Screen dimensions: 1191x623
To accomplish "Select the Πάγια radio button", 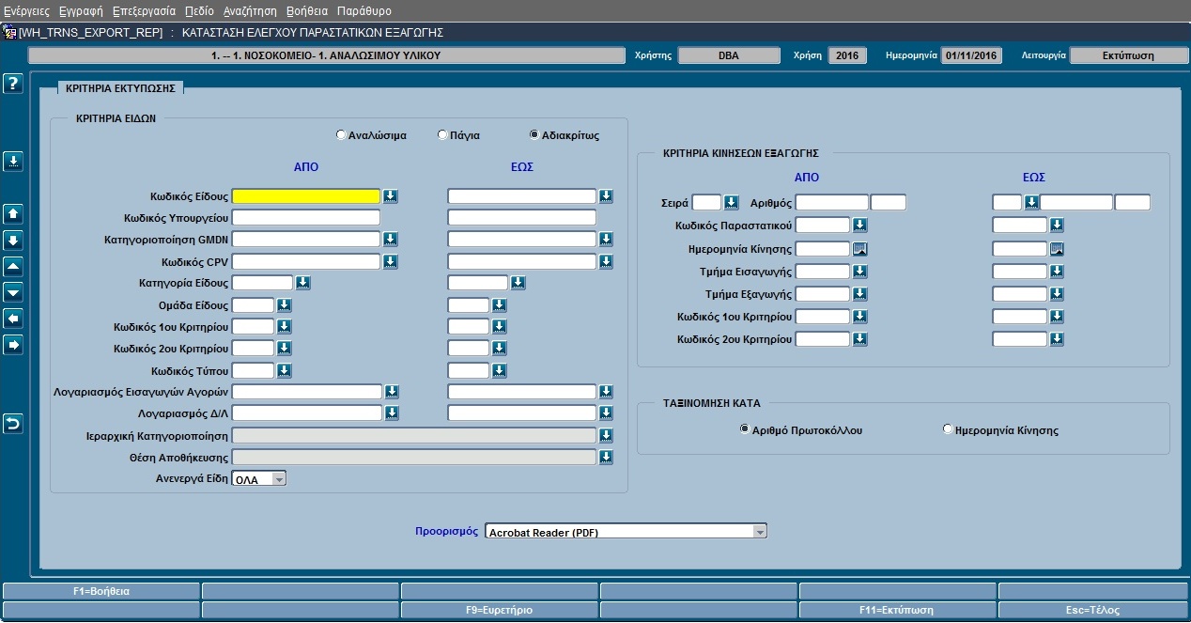I will (442, 135).
